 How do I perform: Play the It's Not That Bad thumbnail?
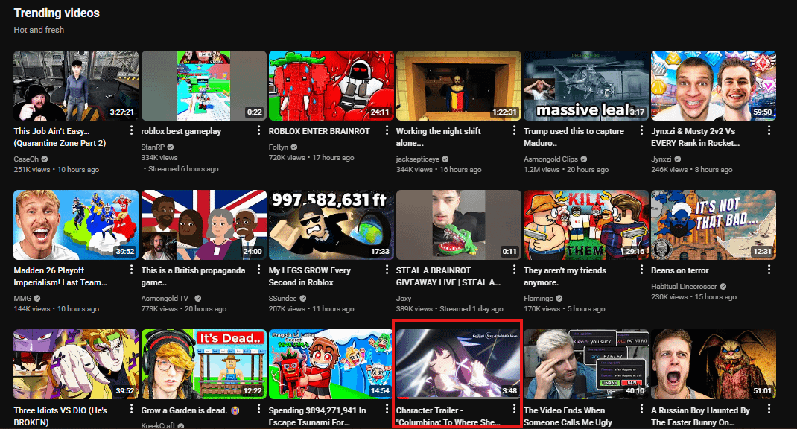[x=714, y=225]
